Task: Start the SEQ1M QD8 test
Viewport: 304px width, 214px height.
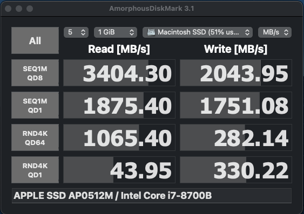Action: coord(35,73)
